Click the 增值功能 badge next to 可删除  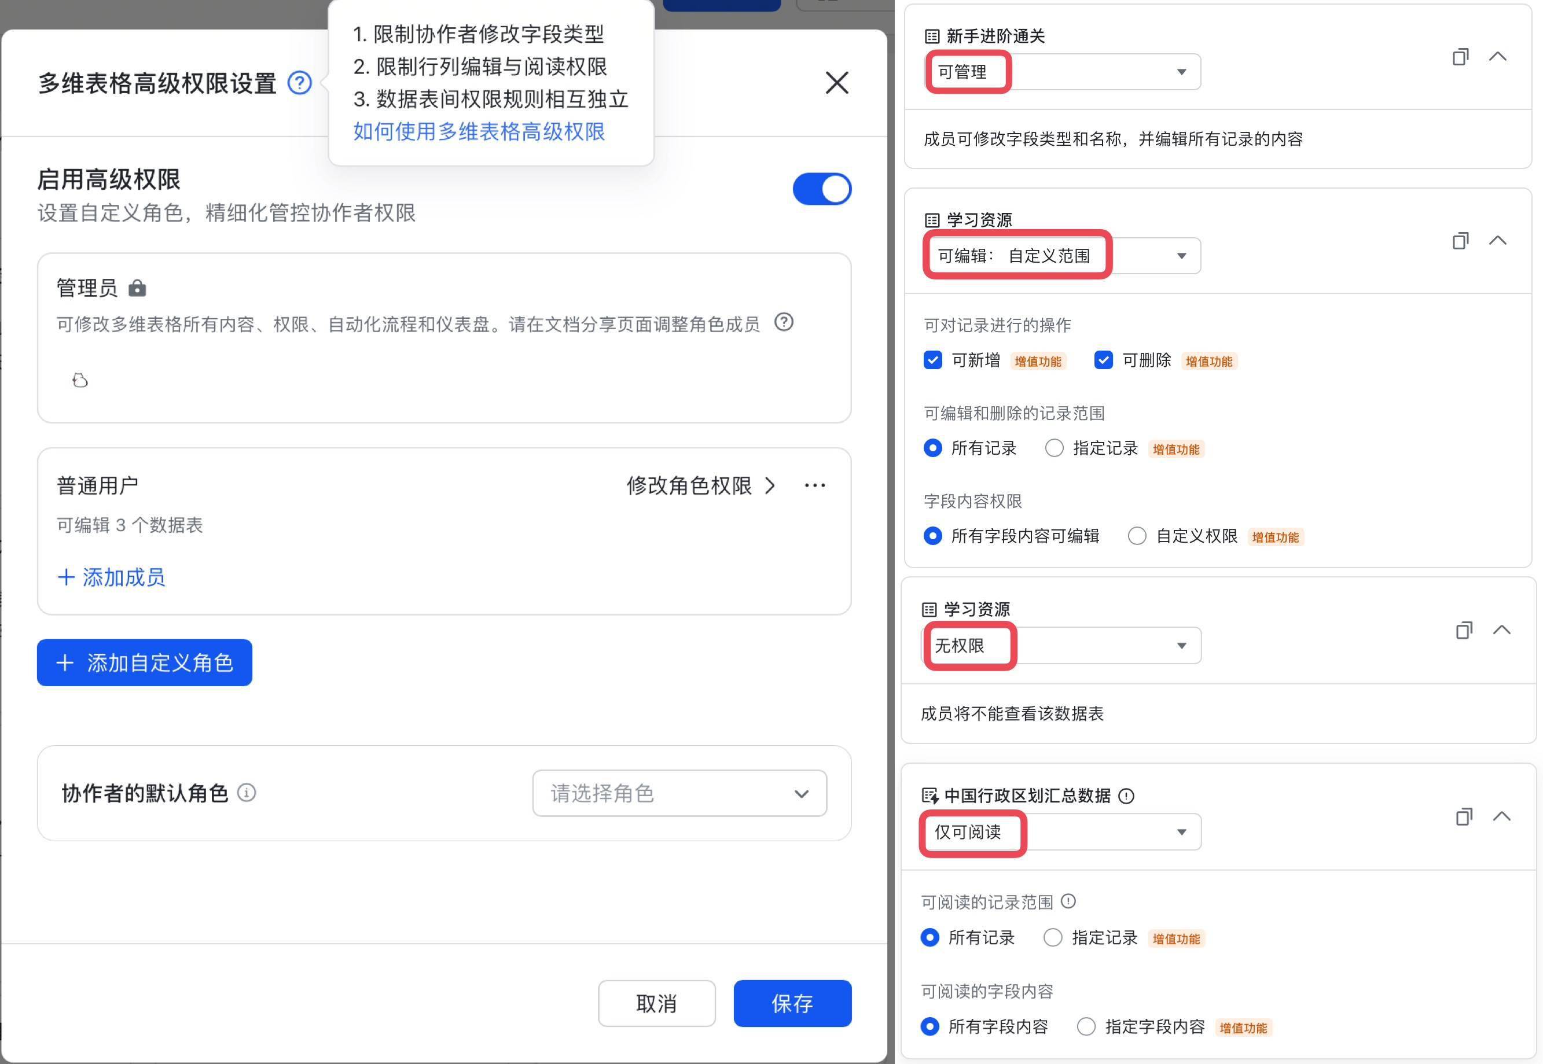click(x=1209, y=362)
